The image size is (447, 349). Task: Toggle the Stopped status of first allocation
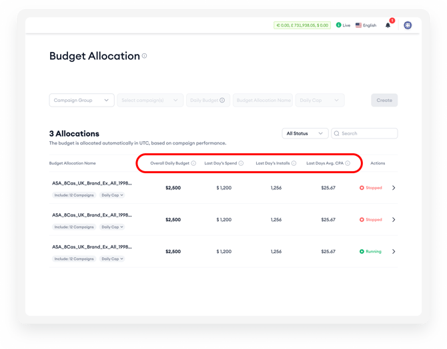pos(371,188)
